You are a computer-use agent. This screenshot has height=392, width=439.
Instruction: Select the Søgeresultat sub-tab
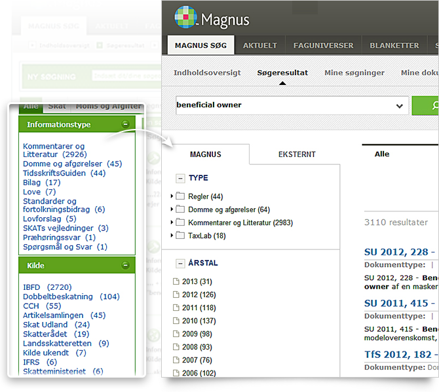(282, 73)
